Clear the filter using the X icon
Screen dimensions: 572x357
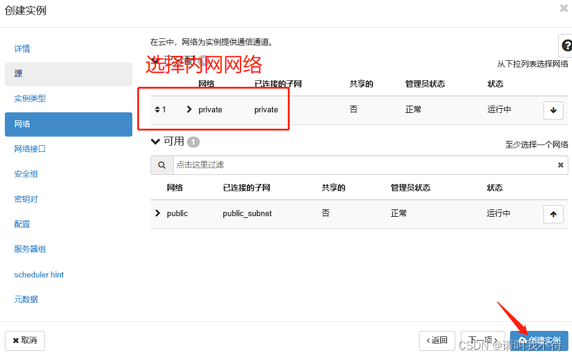coord(560,165)
